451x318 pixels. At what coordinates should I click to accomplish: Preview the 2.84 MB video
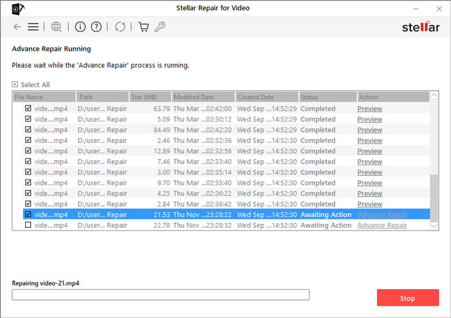[370, 204]
